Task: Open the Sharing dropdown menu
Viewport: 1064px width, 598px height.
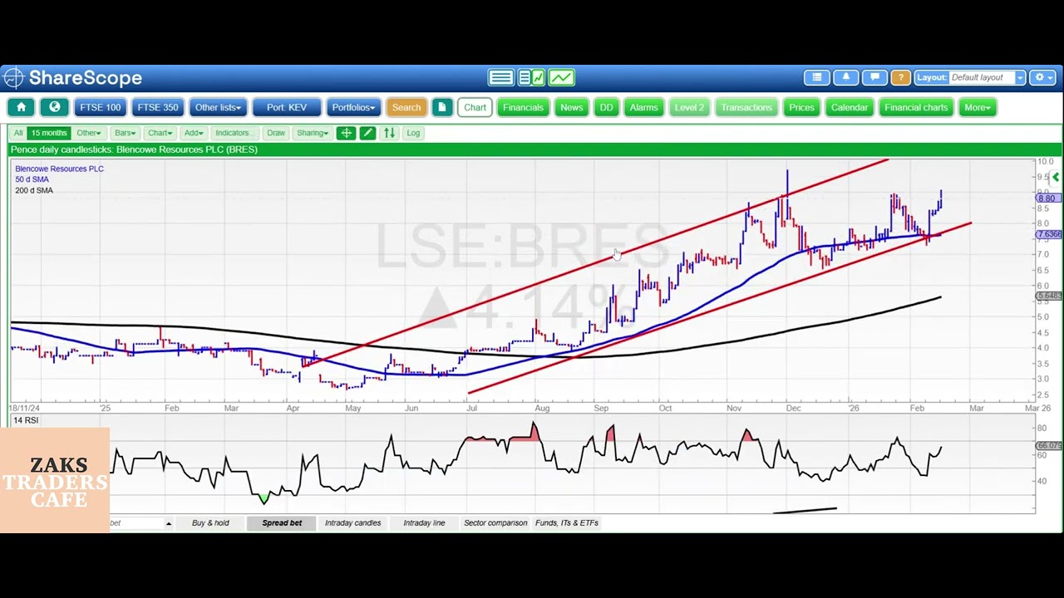Action: (313, 133)
